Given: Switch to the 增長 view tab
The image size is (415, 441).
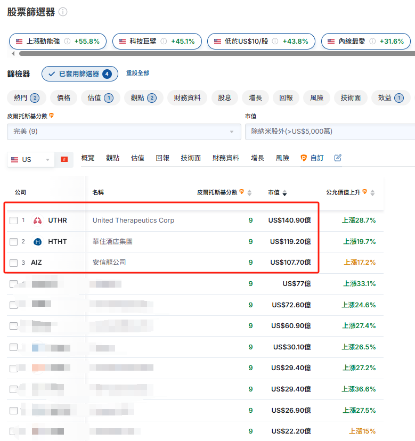Looking at the screenshot, I should [257, 158].
